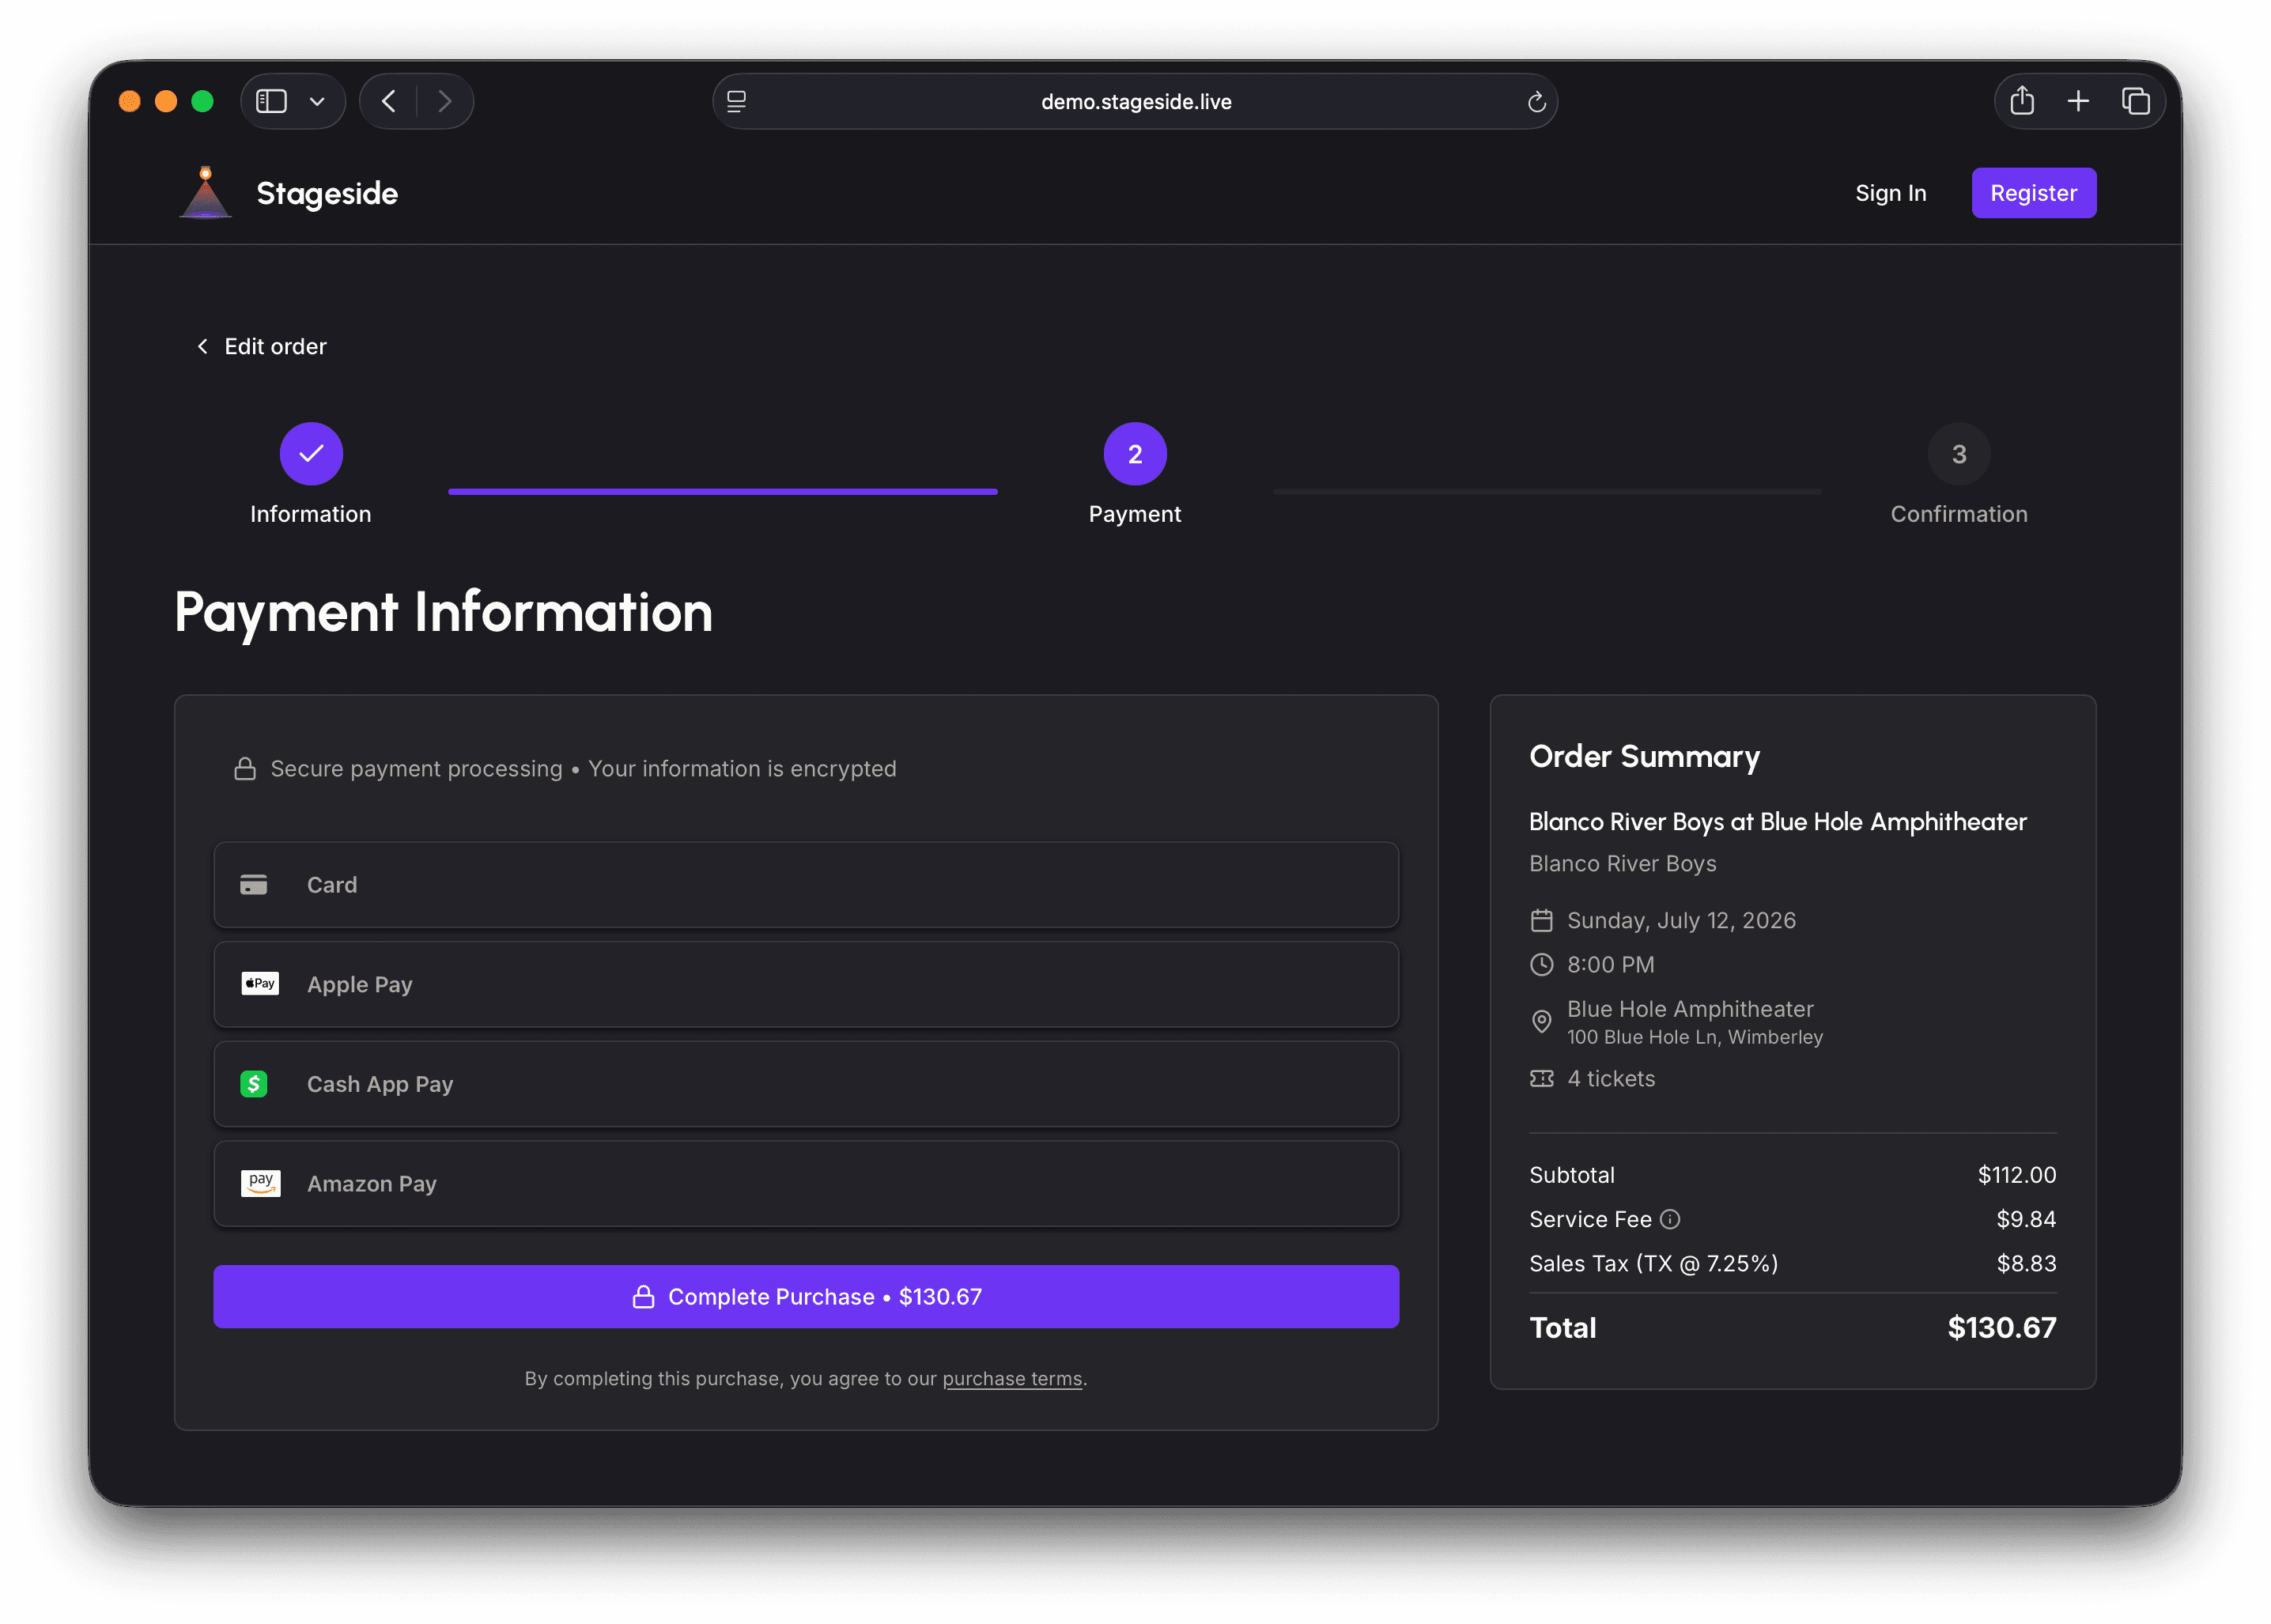The height and width of the screenshot is (1624, 2271).
Task: Go to the completed Information step
Action: [311, 454]
